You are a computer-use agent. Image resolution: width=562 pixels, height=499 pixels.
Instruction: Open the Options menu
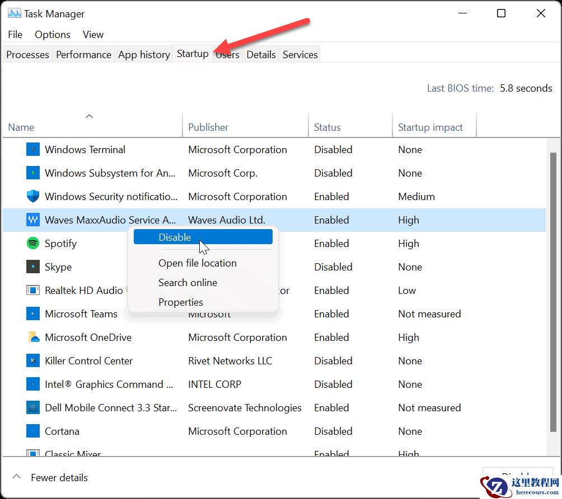[52, 34]
